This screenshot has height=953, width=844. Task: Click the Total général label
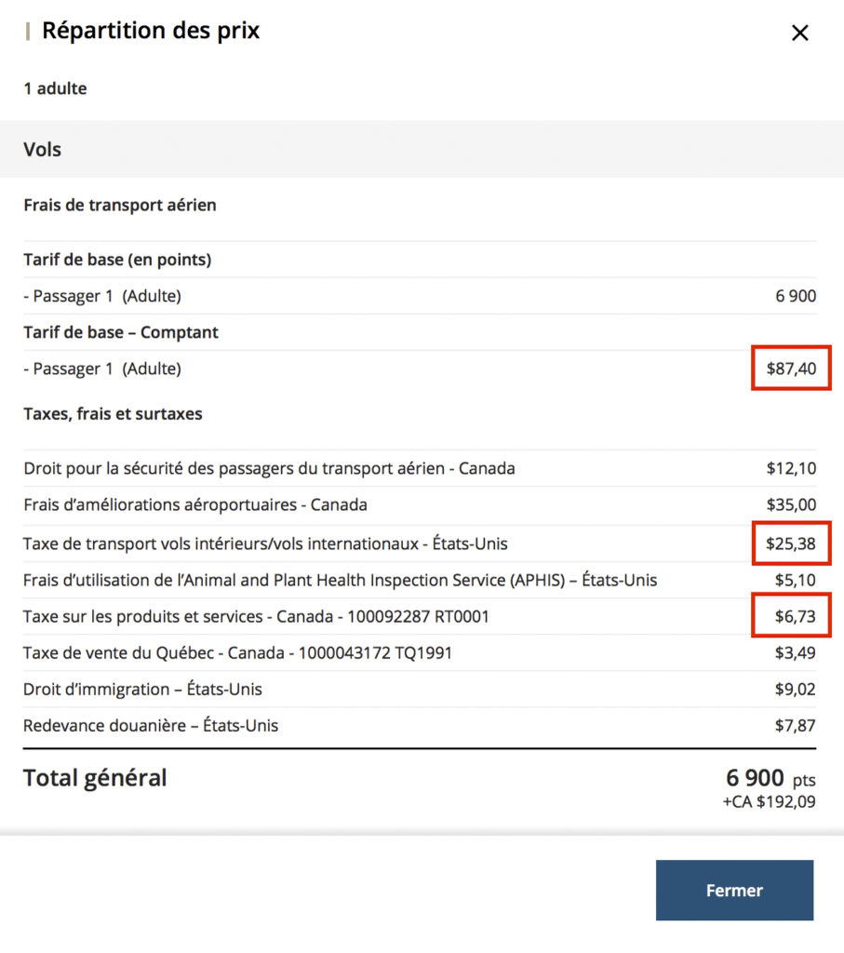(95, 778)
